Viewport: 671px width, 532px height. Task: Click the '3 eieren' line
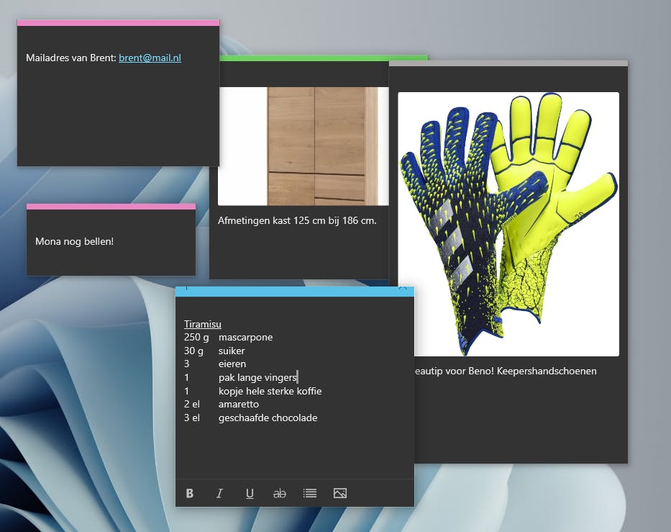(x=215, y=364)
